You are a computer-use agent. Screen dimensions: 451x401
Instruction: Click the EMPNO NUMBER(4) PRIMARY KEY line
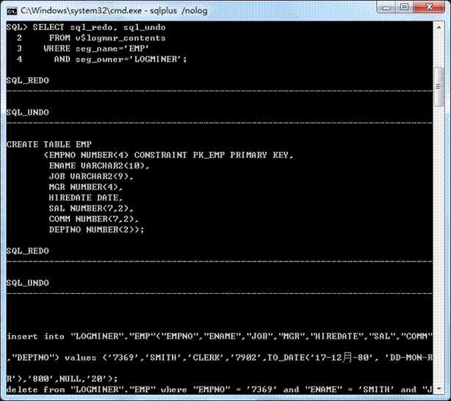pos(168,155)
